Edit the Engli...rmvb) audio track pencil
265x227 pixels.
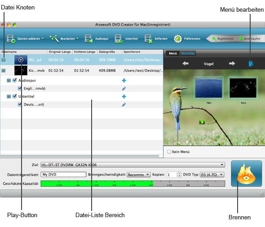point(124,89)
